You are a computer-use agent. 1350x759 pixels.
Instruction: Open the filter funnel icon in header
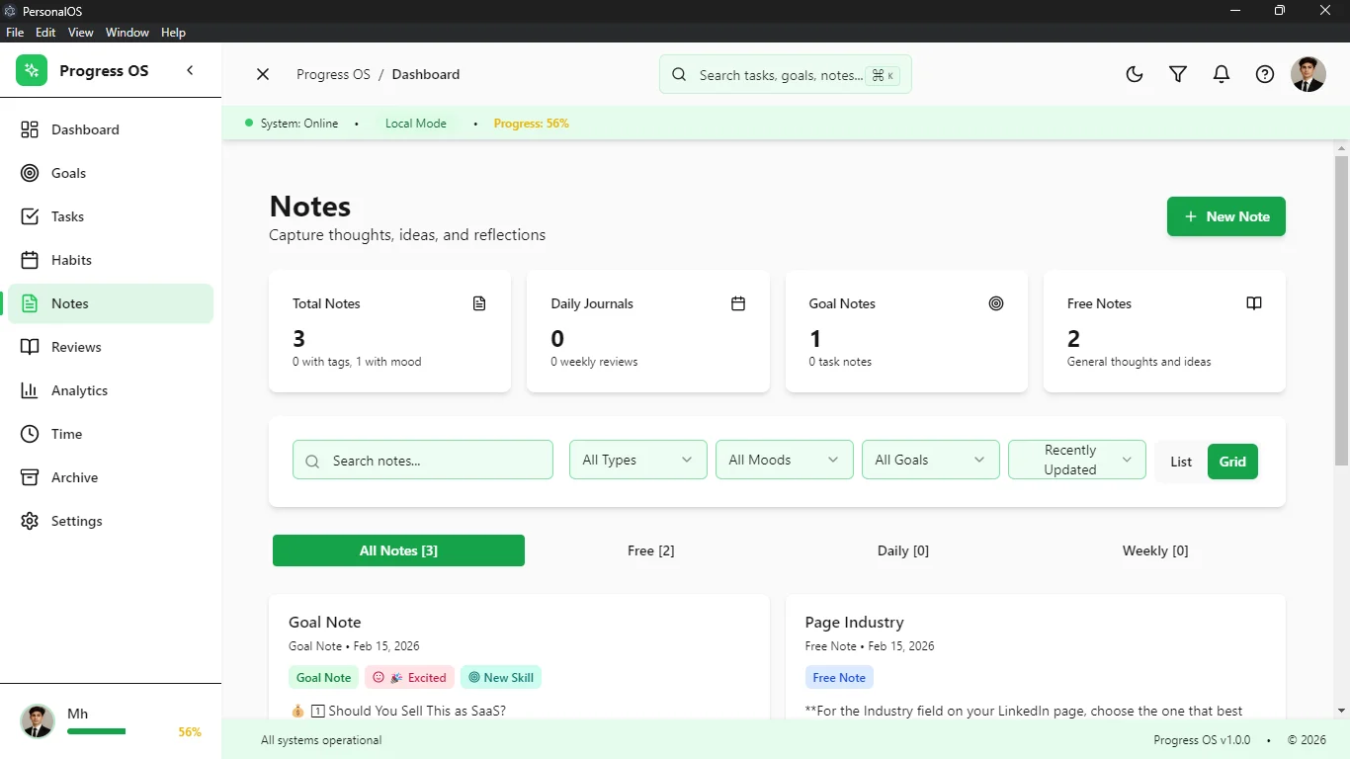tap(1178, 74)
